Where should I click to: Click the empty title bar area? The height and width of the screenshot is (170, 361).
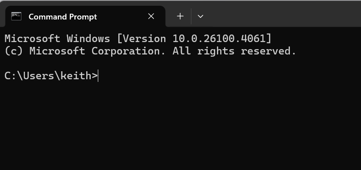[283, 14]
